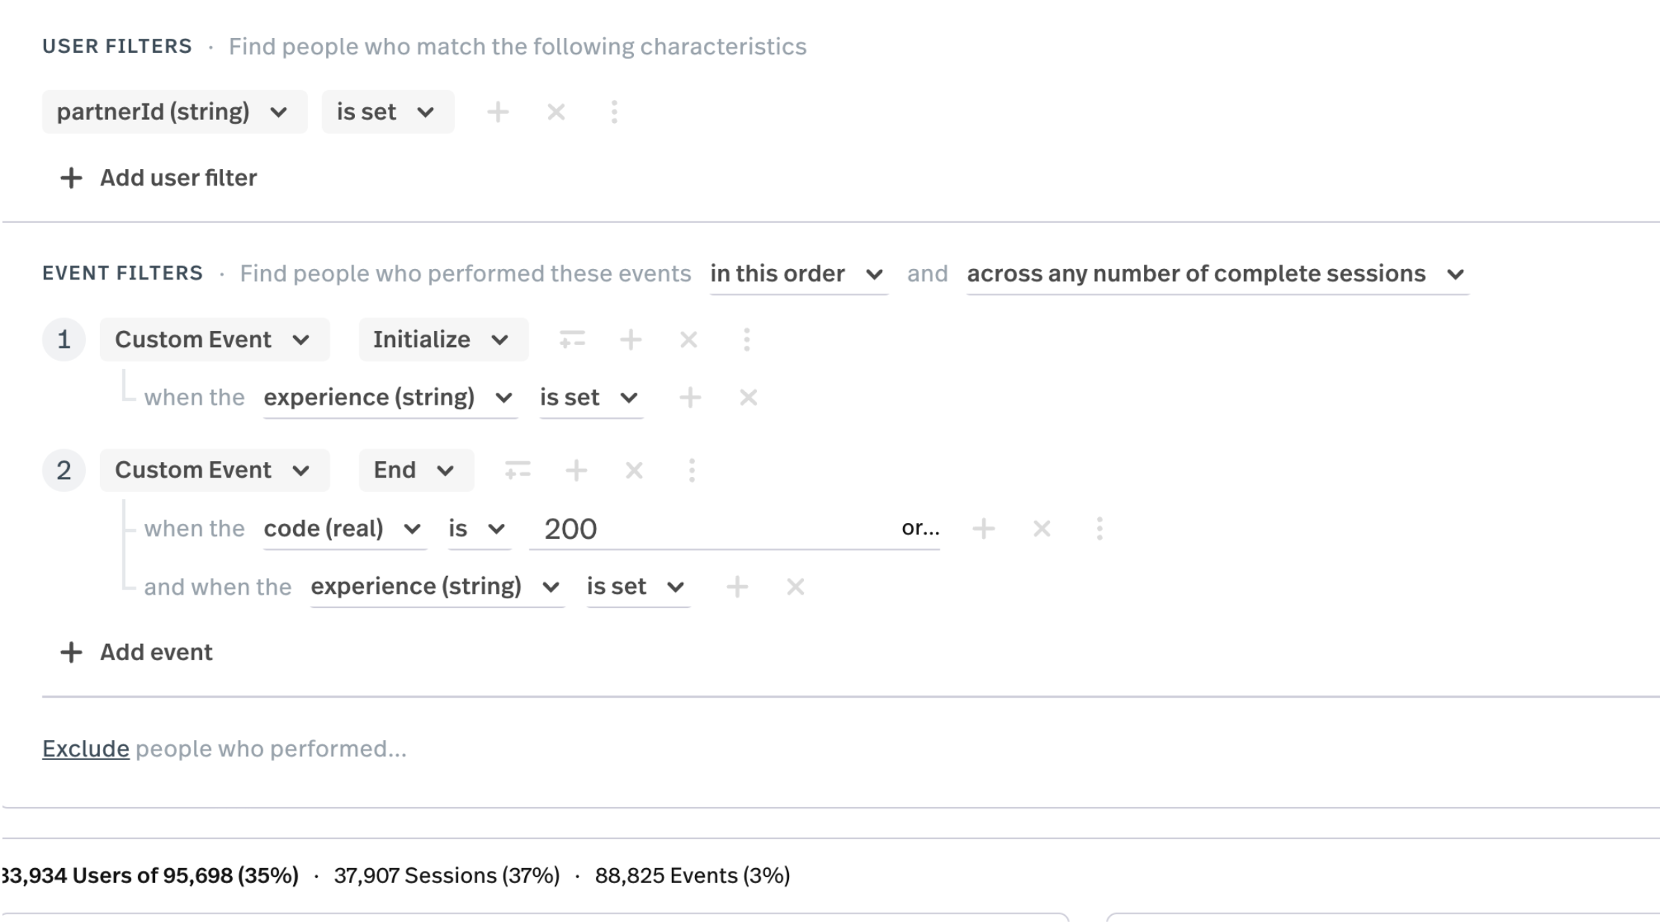Open the Initialize event name dropdown
The image size is (1660, 924).
coord(441,340)
